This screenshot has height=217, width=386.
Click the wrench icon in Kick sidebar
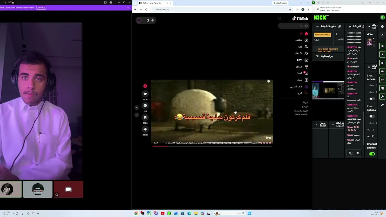382,97
